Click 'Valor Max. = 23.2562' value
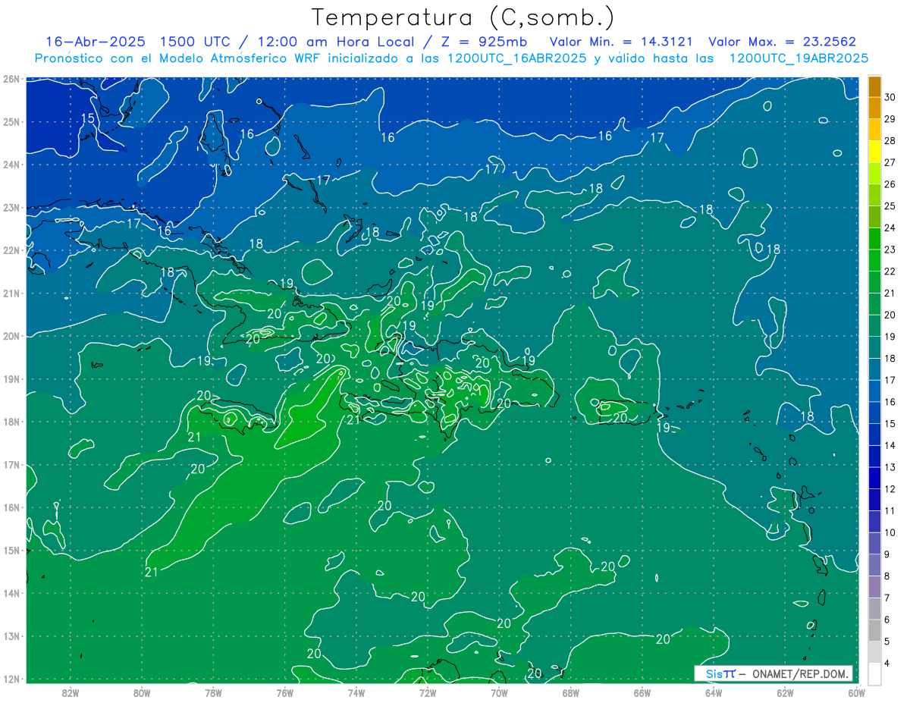Viewport: 910px width, 703px height. [783, 42]
